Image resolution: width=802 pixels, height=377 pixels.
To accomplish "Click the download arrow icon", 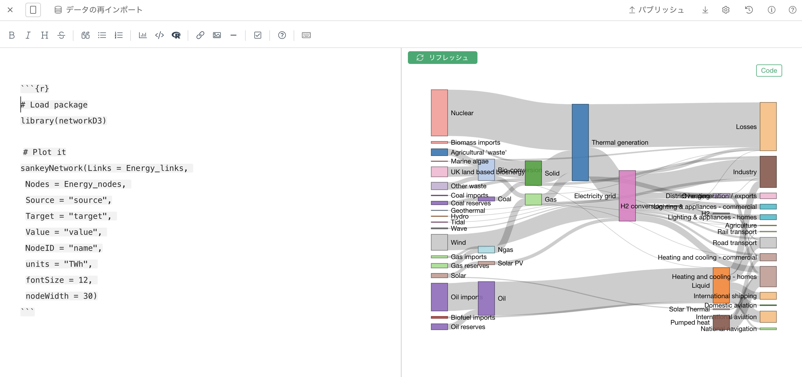I will coord(705,10).
